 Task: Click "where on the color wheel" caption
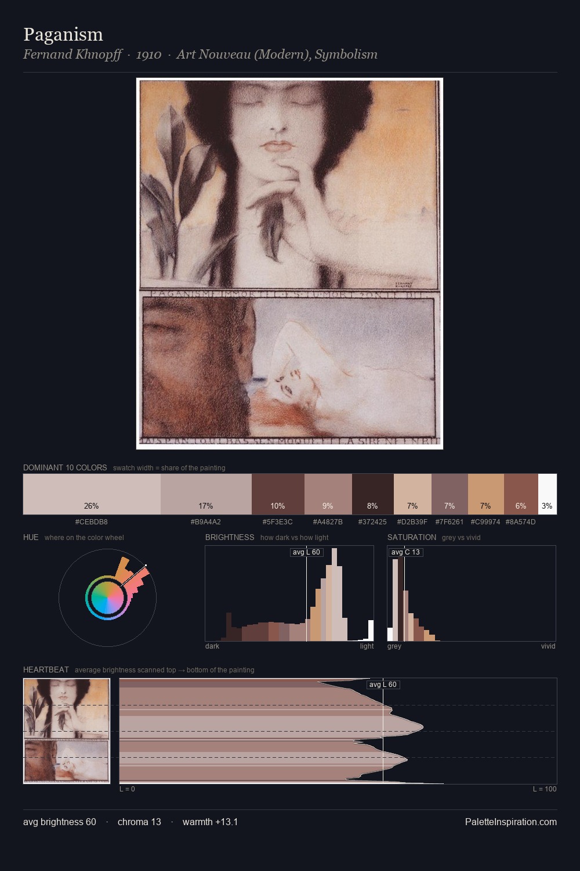coord(84,538)
